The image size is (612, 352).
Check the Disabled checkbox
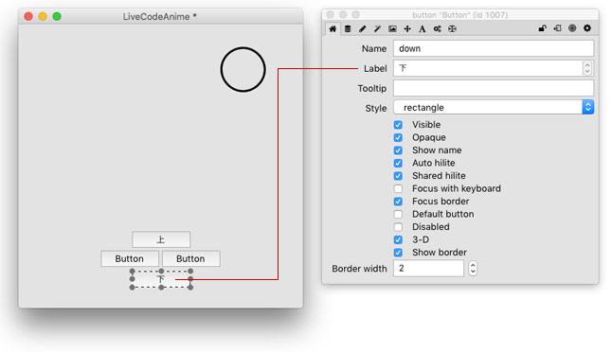(x=398, y=227)
